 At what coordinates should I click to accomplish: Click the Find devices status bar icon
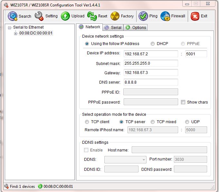pyautogui.click(x=6, y=186)
